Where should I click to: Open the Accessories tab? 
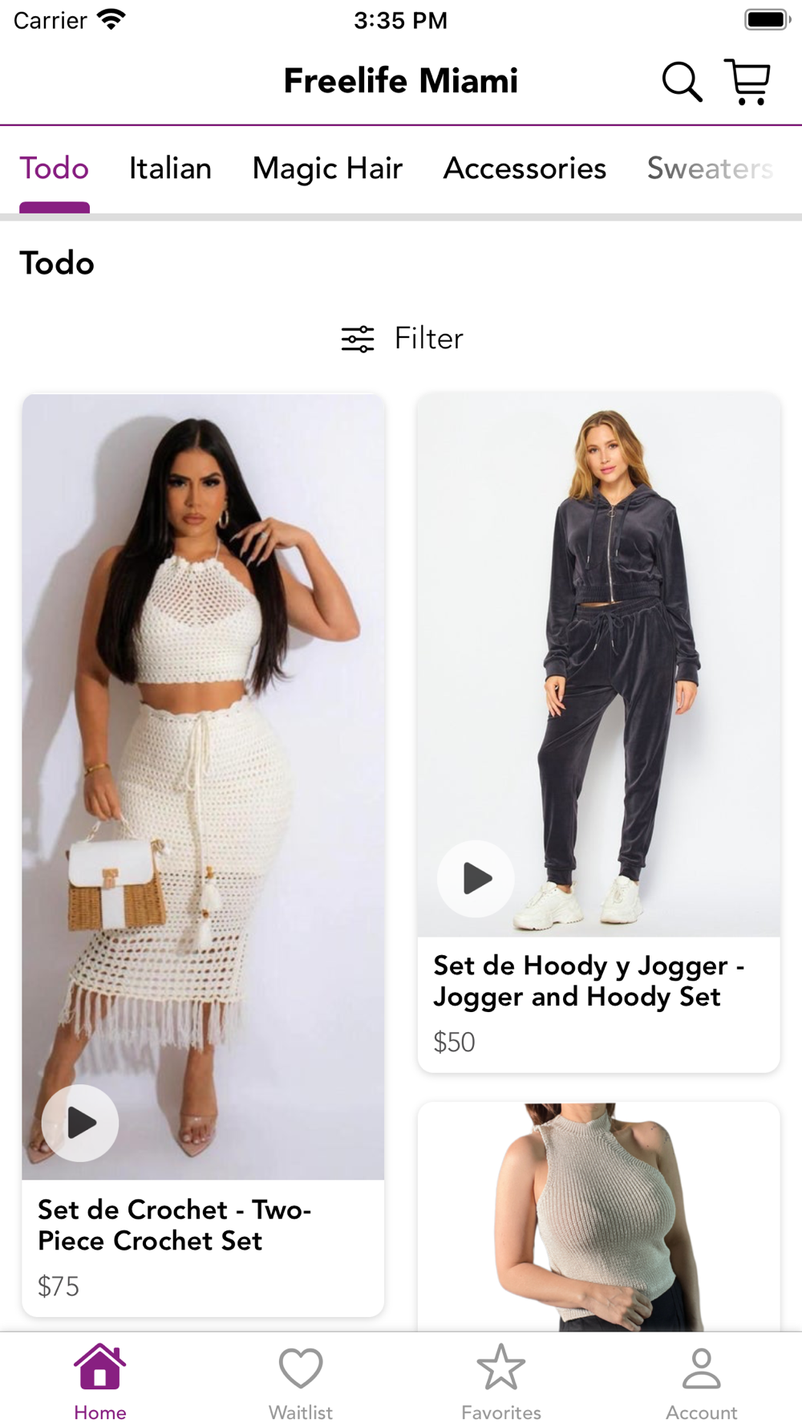click(525, 169)
